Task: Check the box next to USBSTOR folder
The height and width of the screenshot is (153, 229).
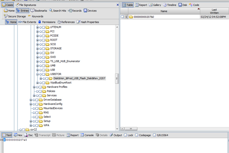Action: (44, 74)
